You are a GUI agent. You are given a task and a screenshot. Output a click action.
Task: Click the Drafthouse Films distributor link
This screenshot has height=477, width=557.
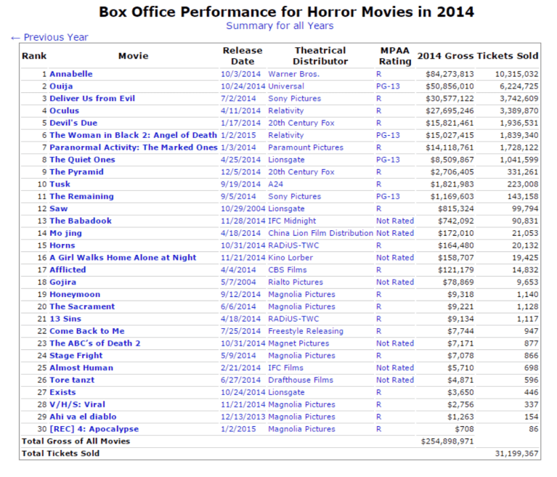point(301,380)
